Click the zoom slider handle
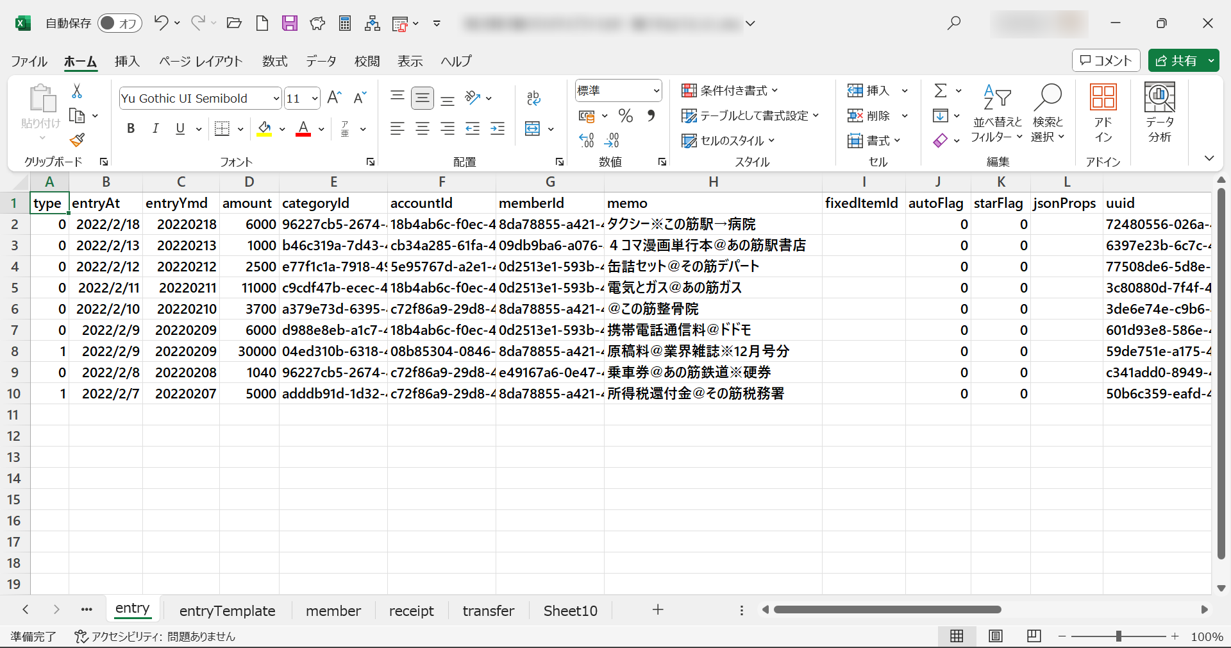 tap(1119, 636)
